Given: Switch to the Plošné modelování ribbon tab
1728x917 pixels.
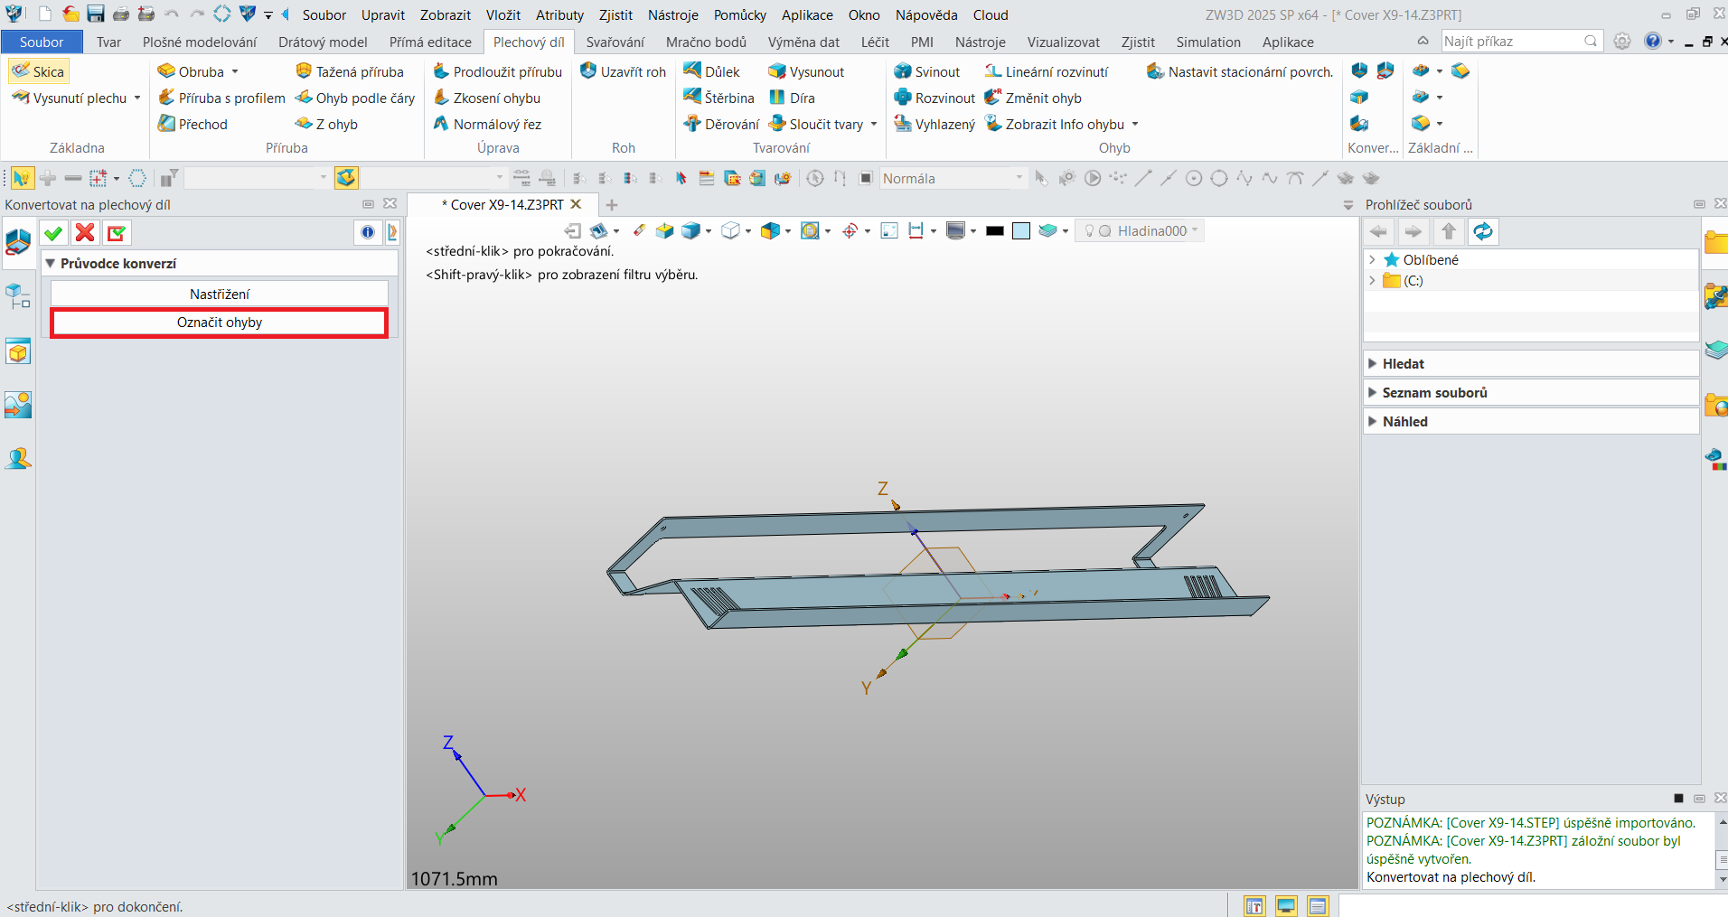Looking at the screenshot, I should 200,42.
